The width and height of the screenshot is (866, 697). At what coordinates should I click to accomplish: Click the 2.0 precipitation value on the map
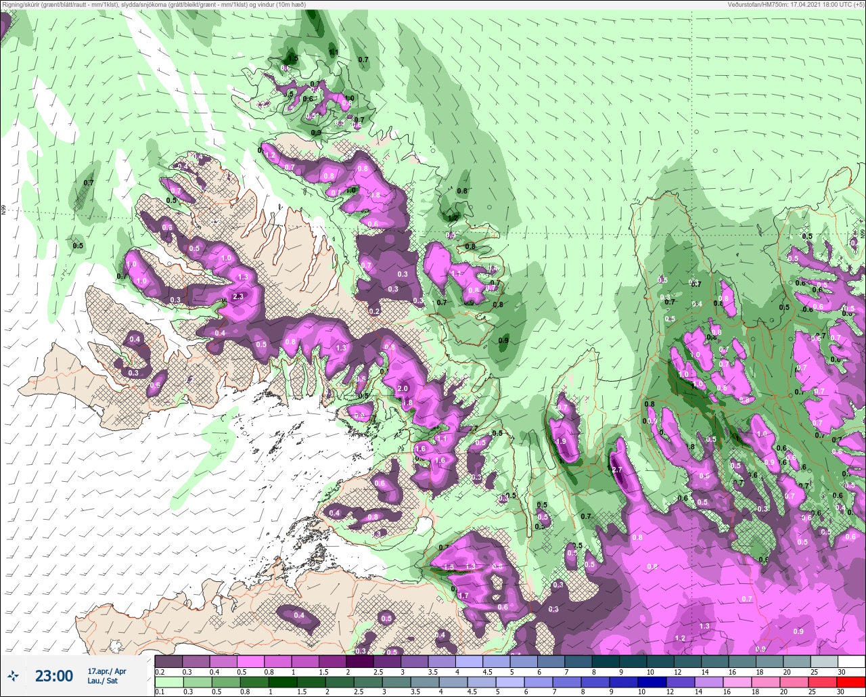403,388
